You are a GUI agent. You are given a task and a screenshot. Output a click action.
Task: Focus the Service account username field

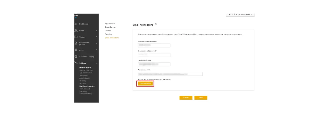click(154, 46)
